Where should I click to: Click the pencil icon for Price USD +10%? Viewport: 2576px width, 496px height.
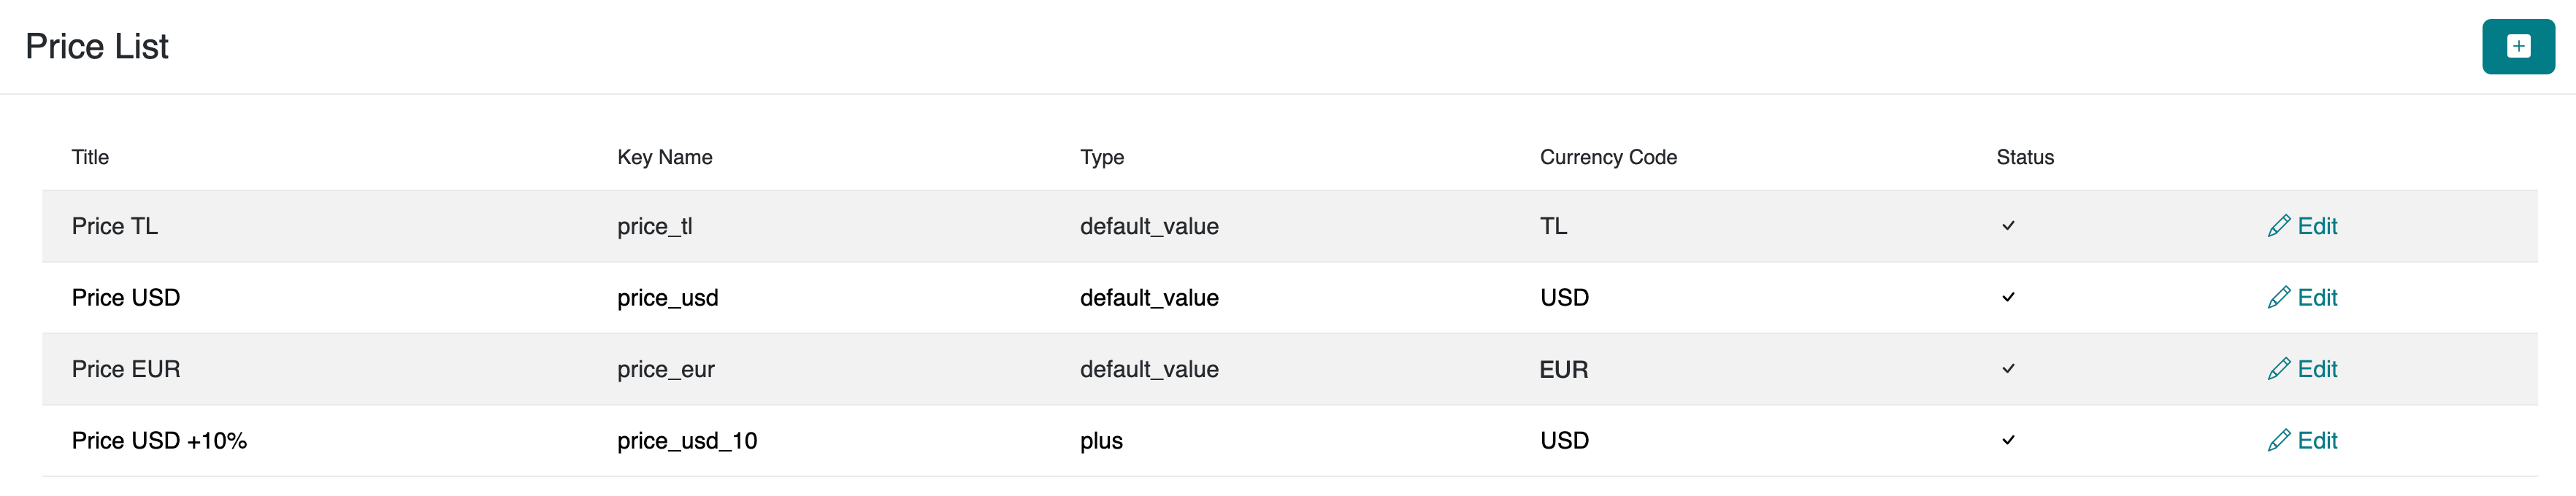[2278, 441]
